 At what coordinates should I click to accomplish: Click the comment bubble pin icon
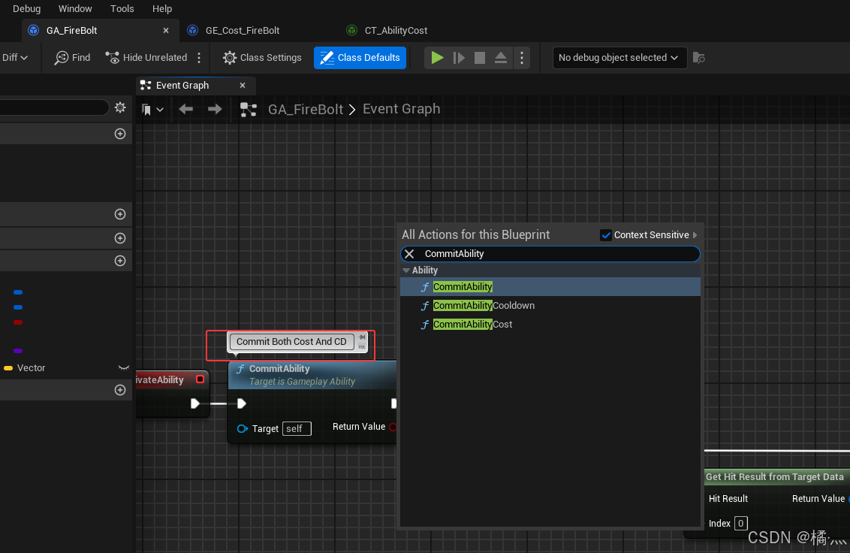pos(362,337)
